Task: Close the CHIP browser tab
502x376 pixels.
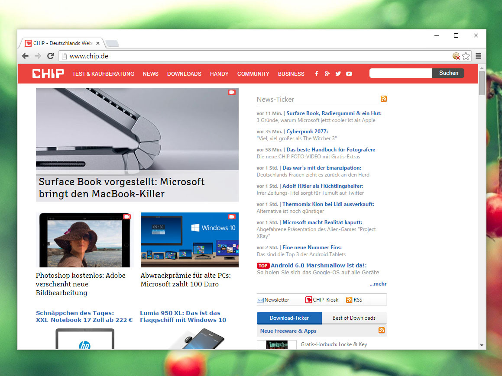Action: [98, 43]
